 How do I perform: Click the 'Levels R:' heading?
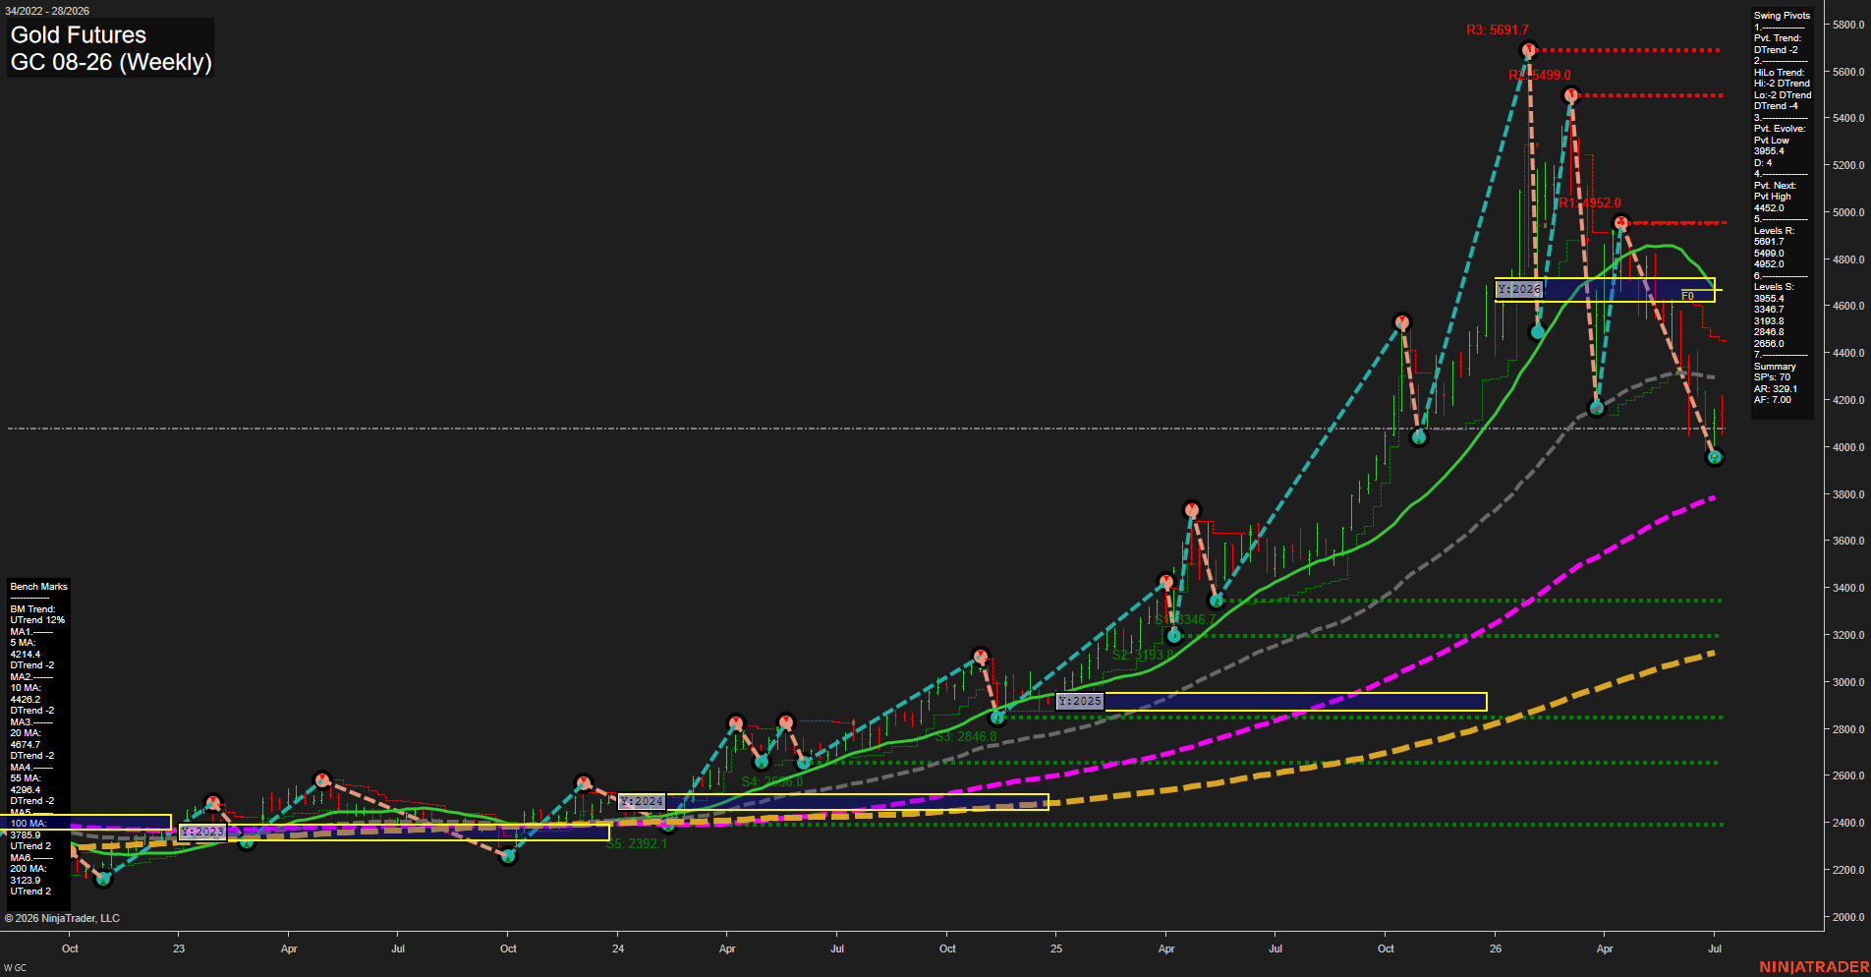[x=1774, y=231]
